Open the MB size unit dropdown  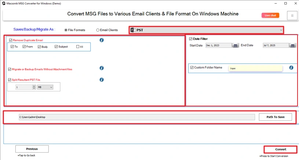click(45, 87)
